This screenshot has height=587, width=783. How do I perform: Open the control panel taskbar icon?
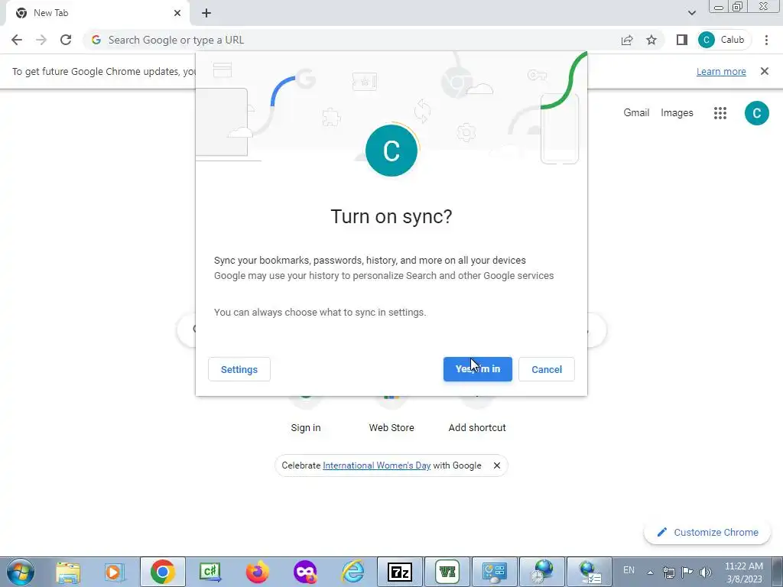coord(495,572)
